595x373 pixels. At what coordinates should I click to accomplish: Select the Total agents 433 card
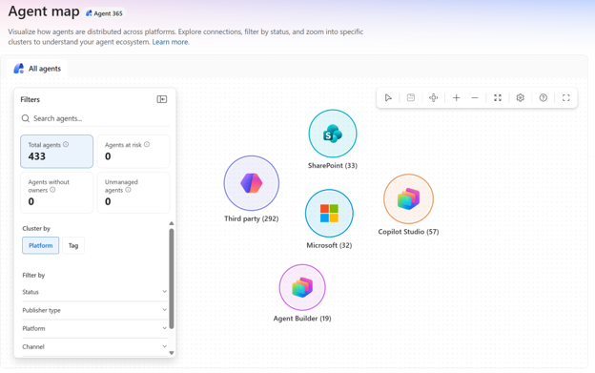click(56, 151)
